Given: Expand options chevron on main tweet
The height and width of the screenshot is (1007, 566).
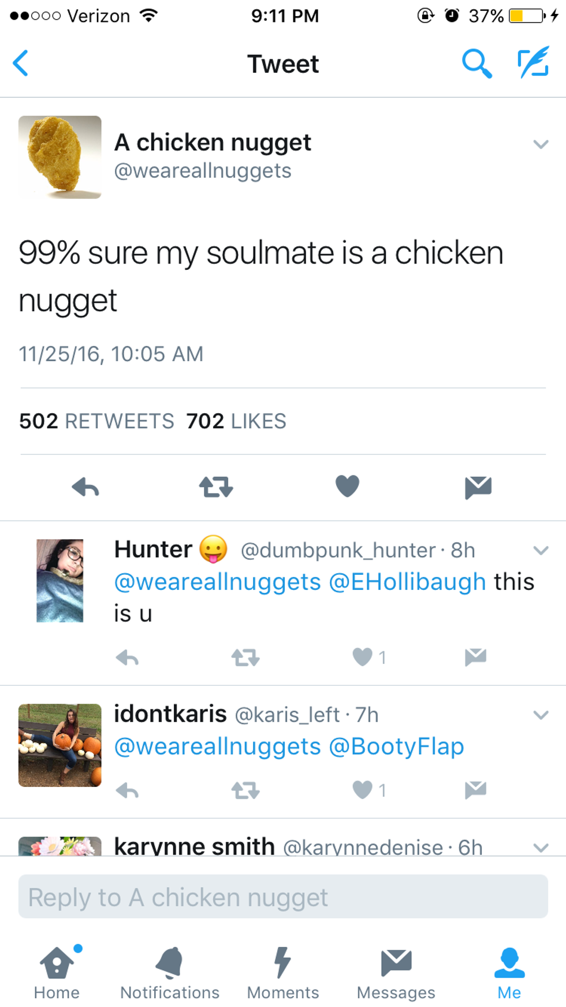Looking at the screenshot, I should click(541, 144).
